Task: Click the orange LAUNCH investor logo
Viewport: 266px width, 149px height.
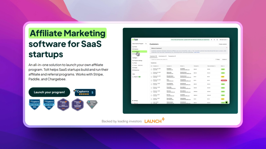Action: click(154, 120)
